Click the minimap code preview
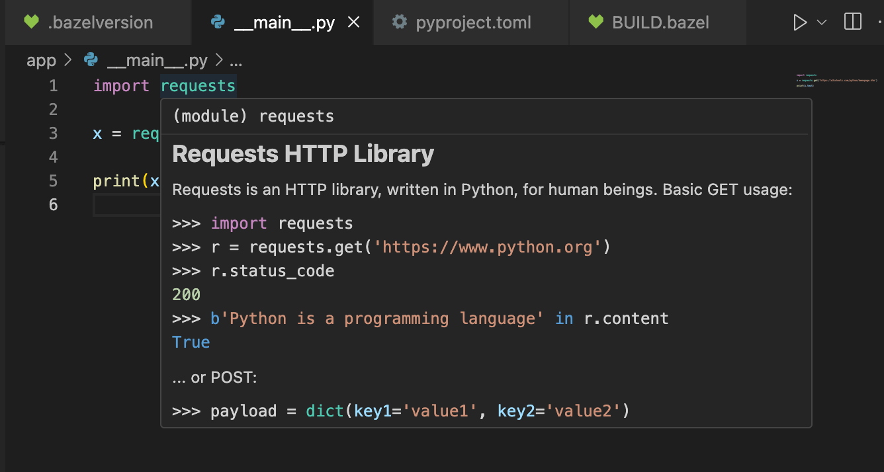Screen dimensions: 884x472 coord(836,81)
